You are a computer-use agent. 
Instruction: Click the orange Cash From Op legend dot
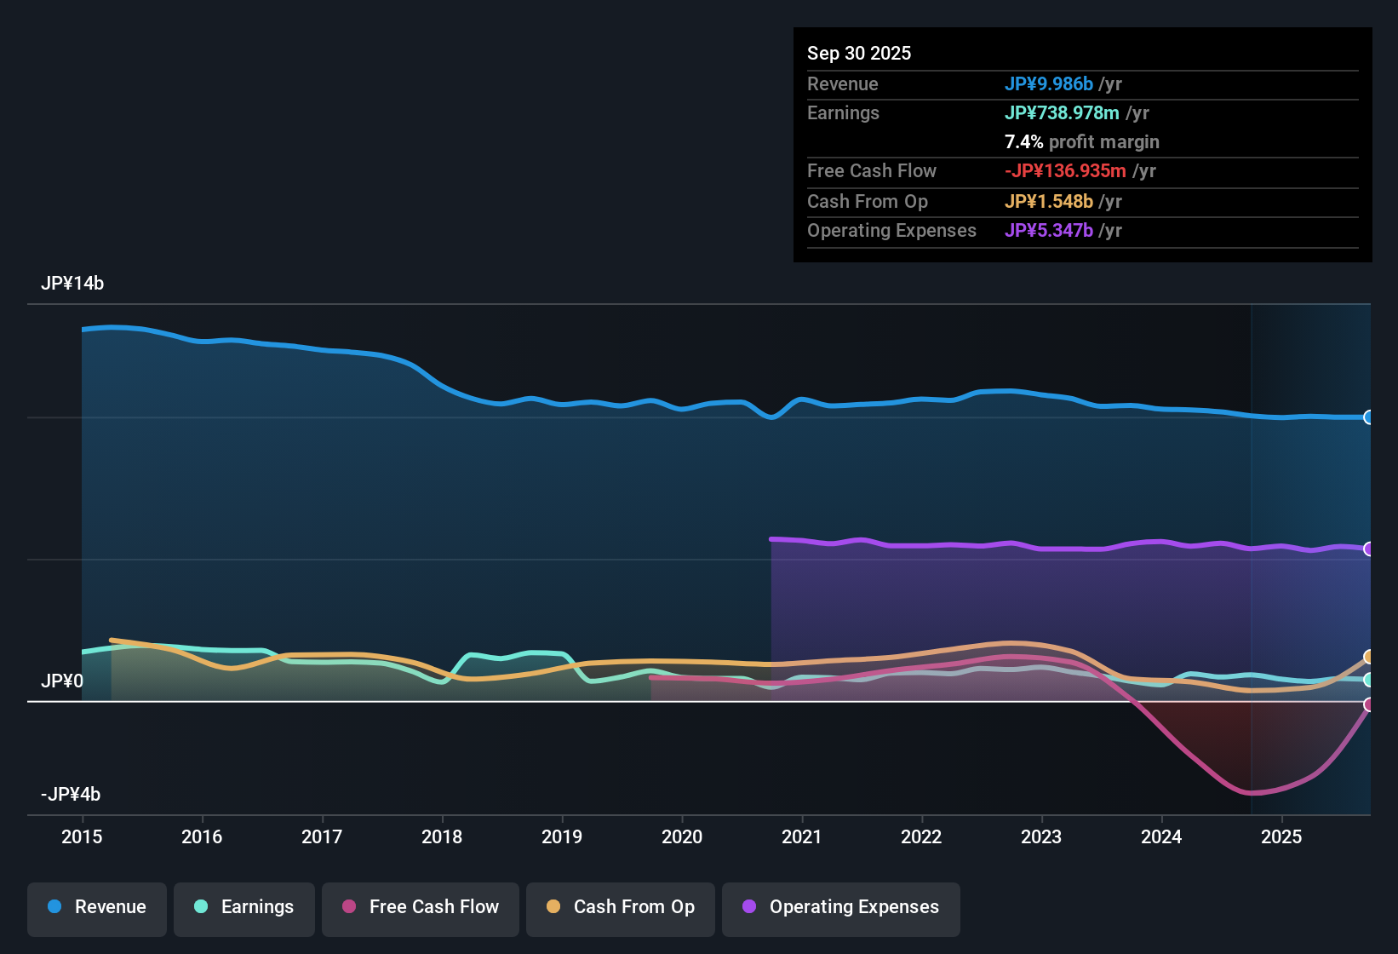point(553,907)
